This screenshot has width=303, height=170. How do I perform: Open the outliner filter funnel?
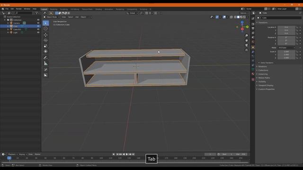coord(36,13)
